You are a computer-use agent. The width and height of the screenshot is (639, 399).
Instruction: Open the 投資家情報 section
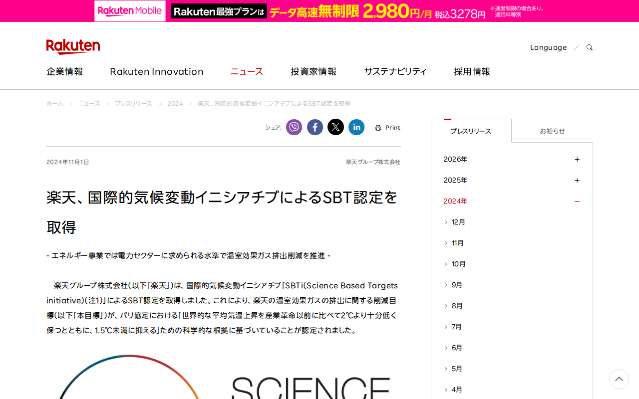(314, 71)
